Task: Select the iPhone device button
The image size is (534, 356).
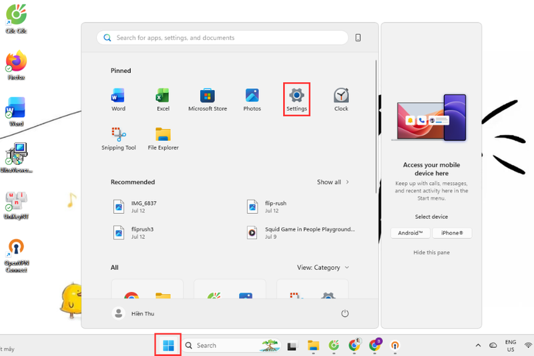Action: click(452, 233)
